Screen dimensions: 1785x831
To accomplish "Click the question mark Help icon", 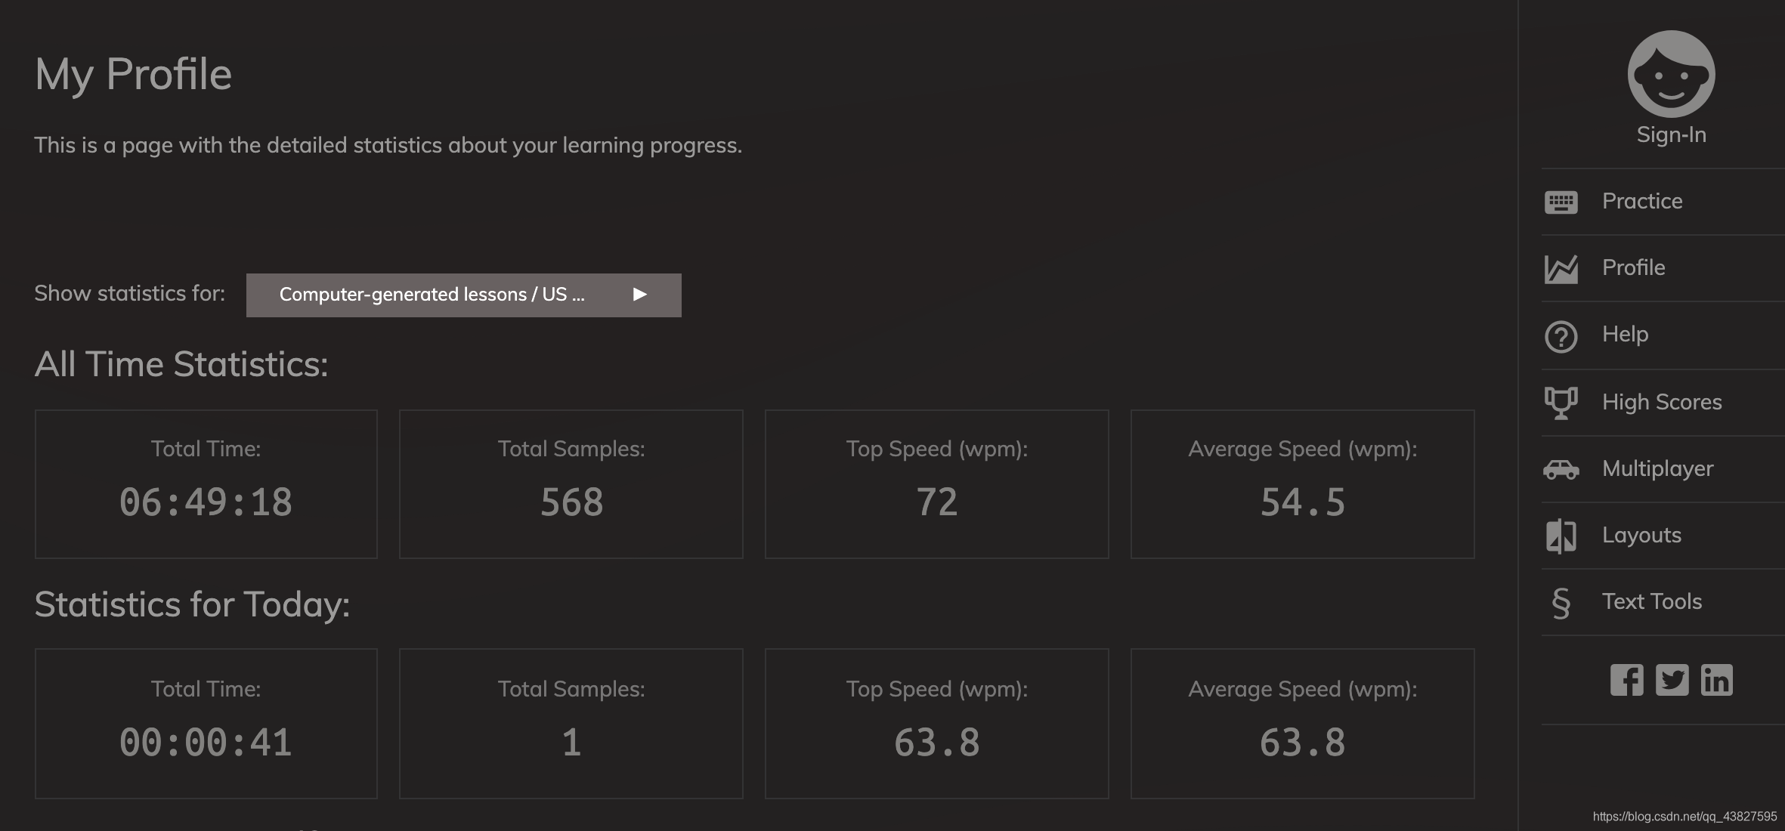I will (1561, 336).
